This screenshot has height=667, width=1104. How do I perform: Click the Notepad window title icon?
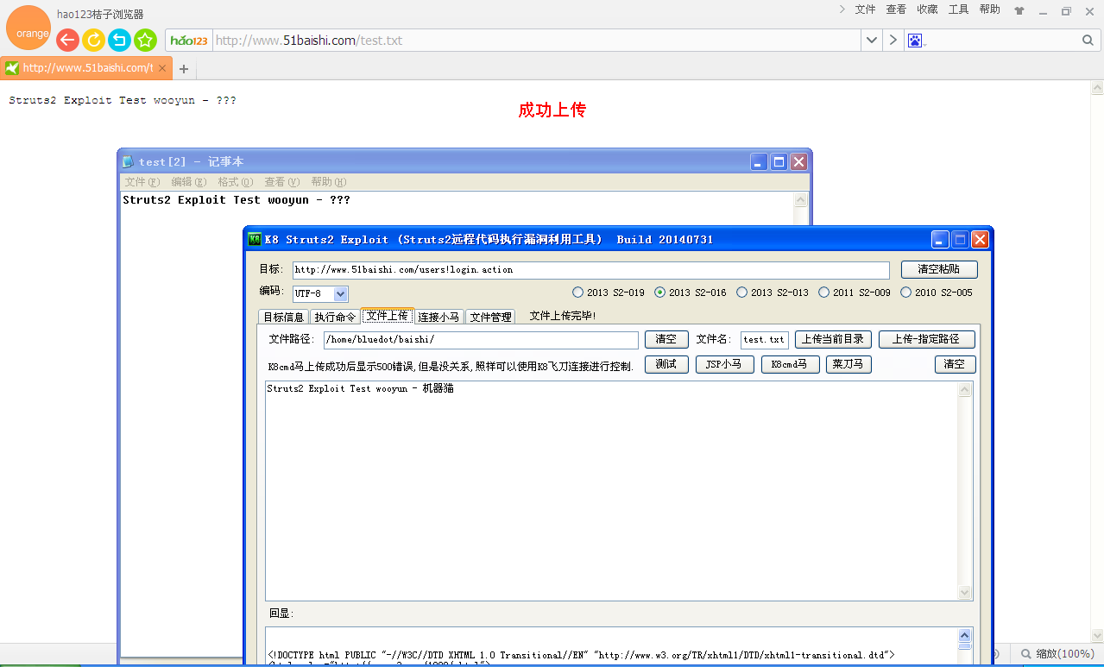tap(129, 161)
